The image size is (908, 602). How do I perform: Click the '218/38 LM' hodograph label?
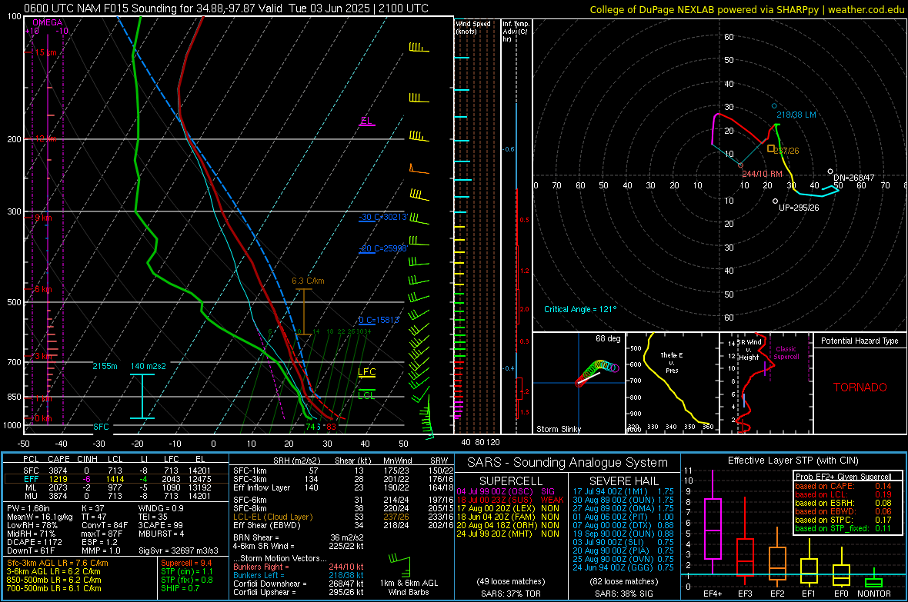point(796,115)
